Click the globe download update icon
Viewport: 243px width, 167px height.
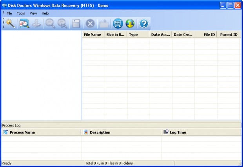(x=130, y=24)
